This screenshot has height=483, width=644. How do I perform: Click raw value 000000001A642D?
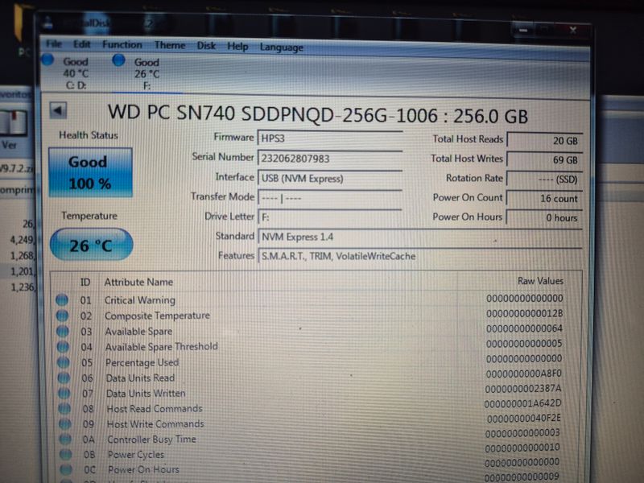(x=522, y=403)
